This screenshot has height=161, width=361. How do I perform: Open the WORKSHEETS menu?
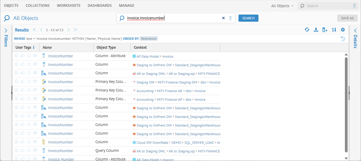[69, 6]
